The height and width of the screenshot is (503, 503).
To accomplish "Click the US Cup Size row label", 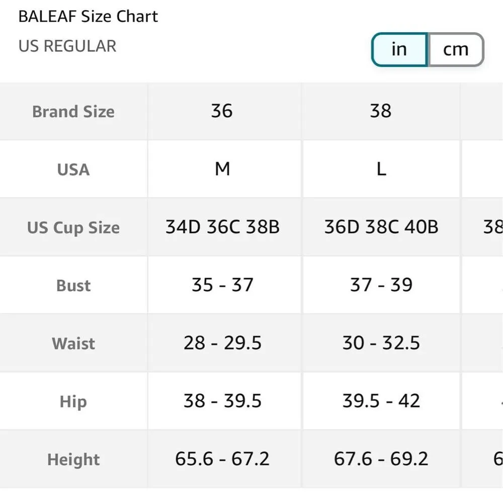I will (73, 227).
